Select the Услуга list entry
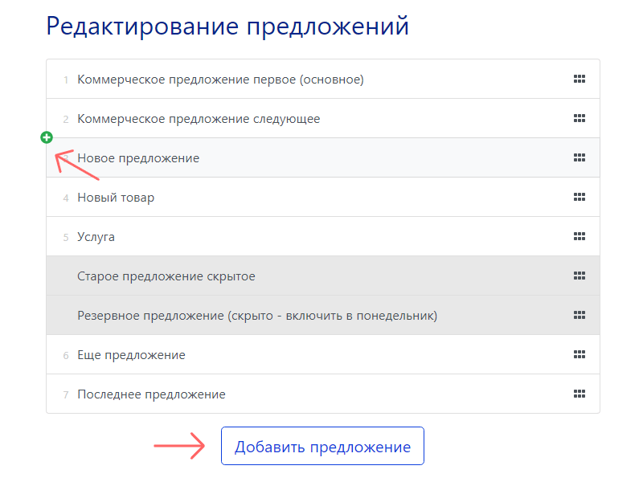 point(96,237)
